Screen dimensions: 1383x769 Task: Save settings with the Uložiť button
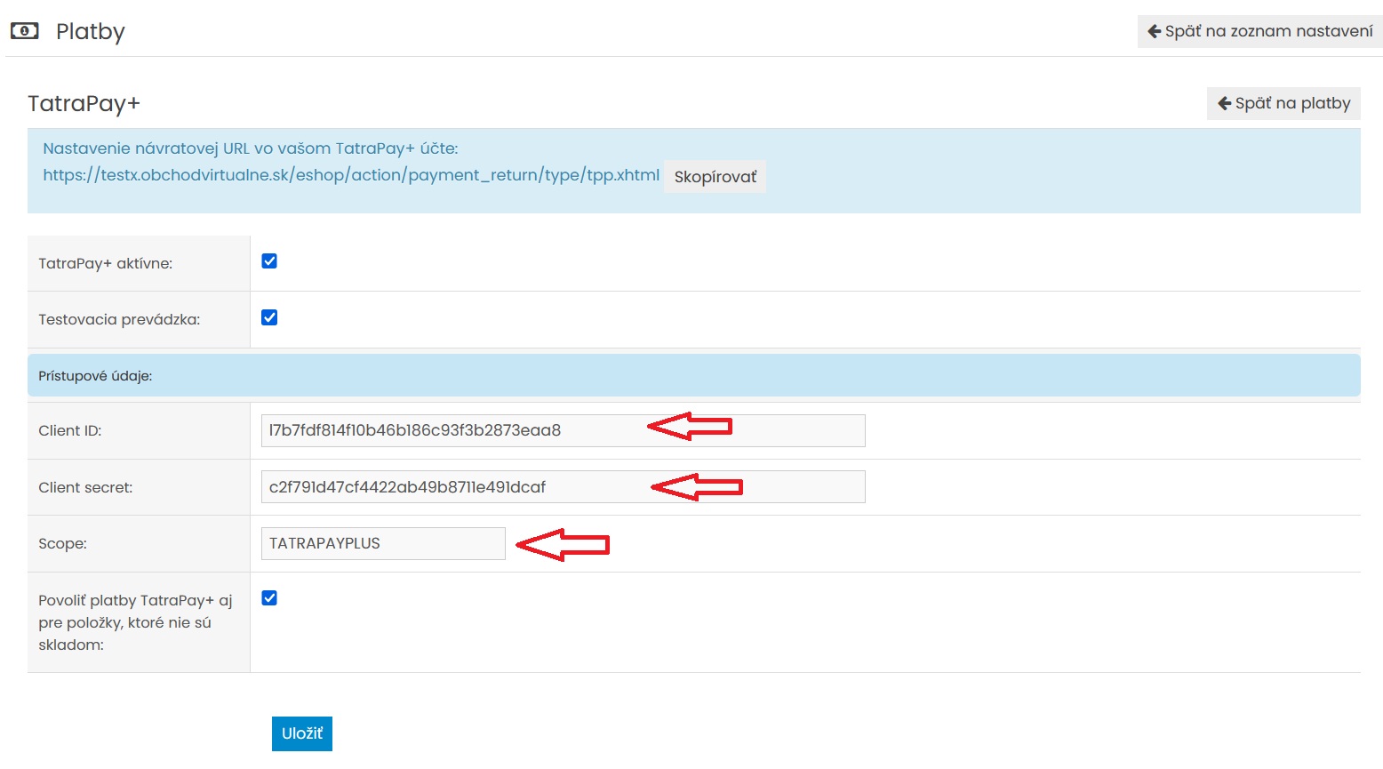coord(302,733)
